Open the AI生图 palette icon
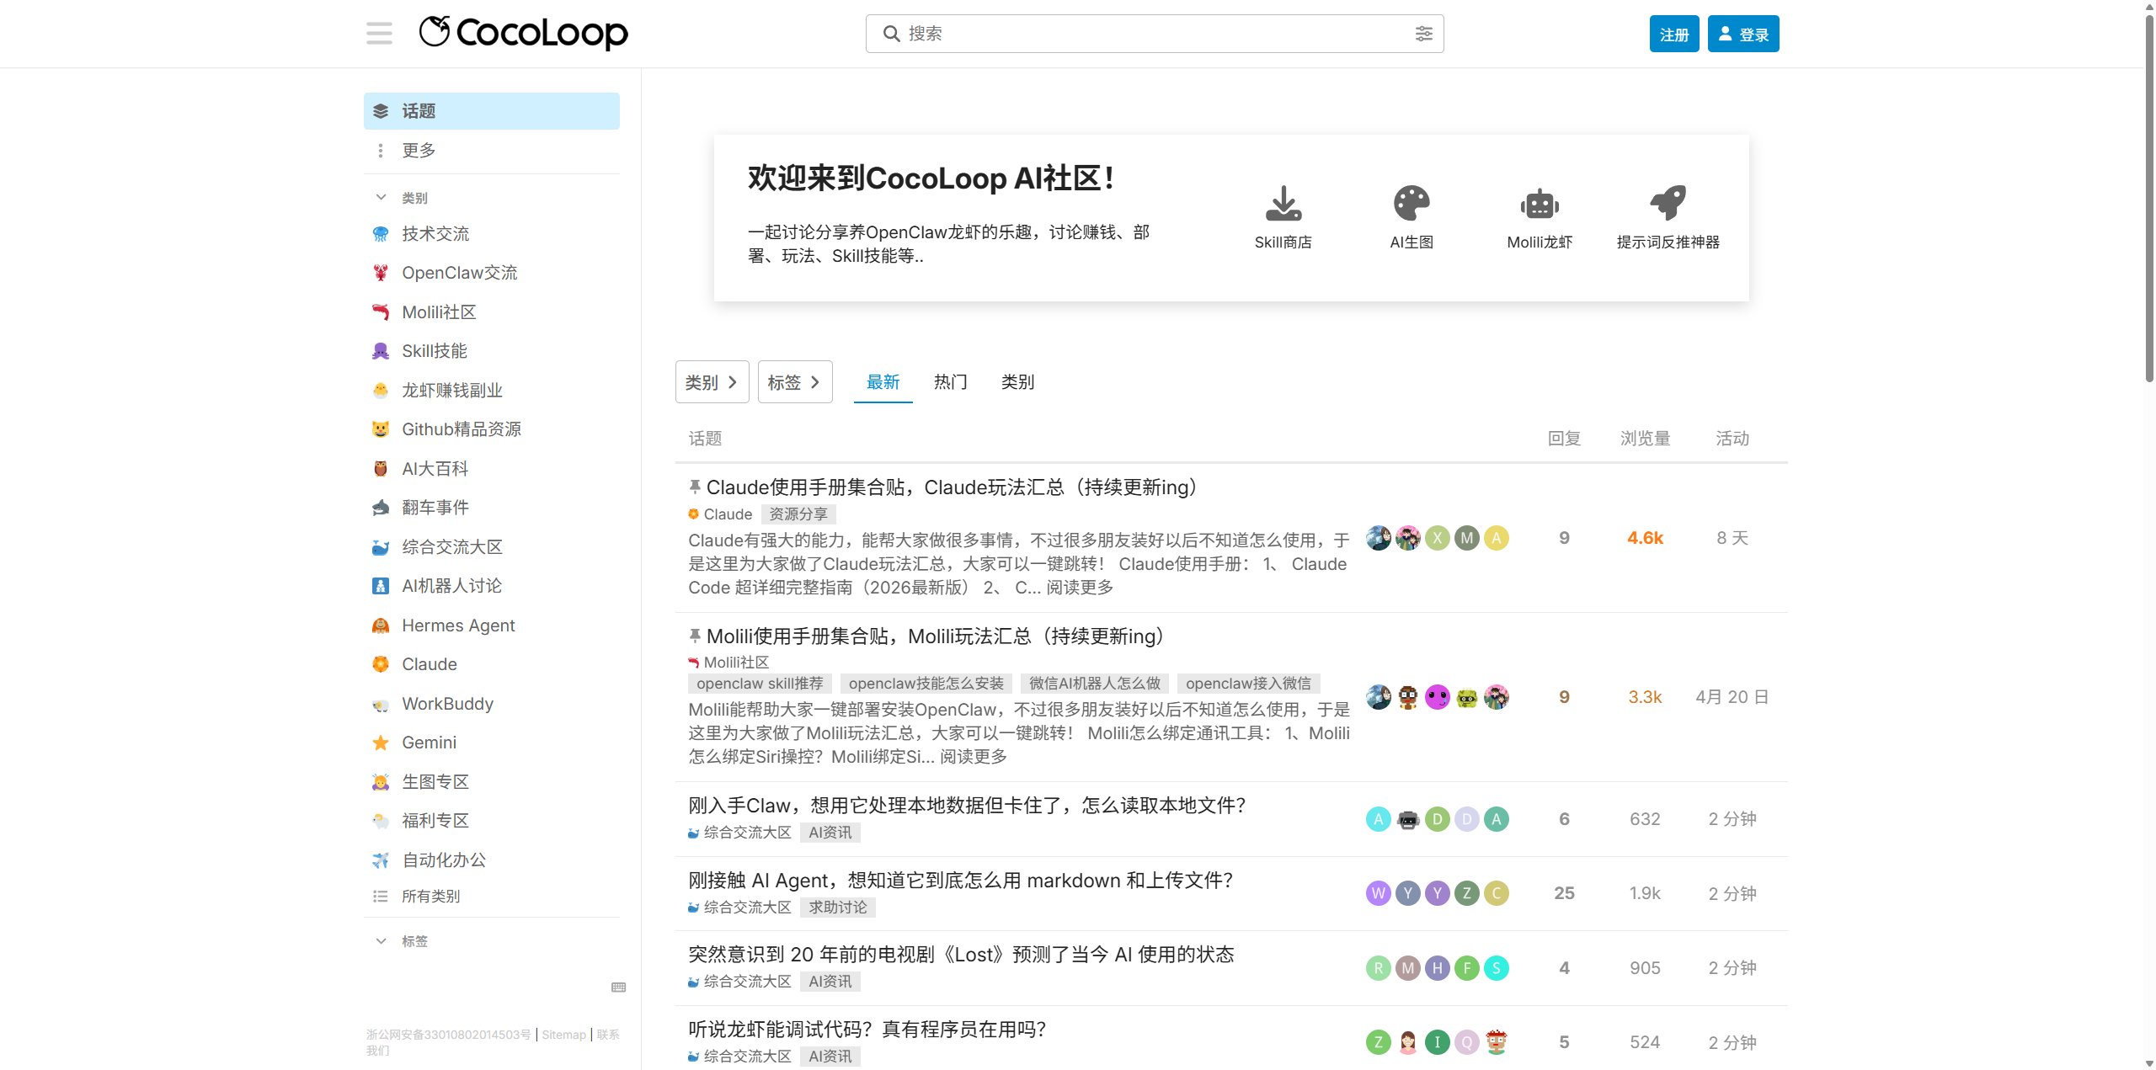Screen dimensions: 2156x1070 (1412, 203)
